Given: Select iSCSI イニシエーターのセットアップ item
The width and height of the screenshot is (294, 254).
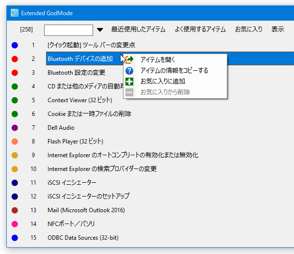Looking at the screenshot, I should coord(89,197).
